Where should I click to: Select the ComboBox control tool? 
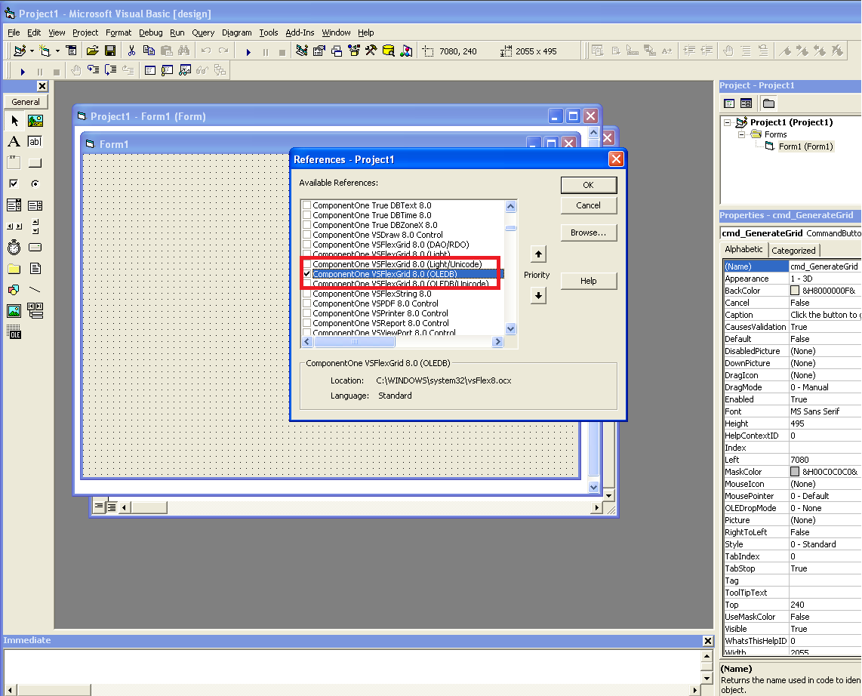[x=14, y=205]
